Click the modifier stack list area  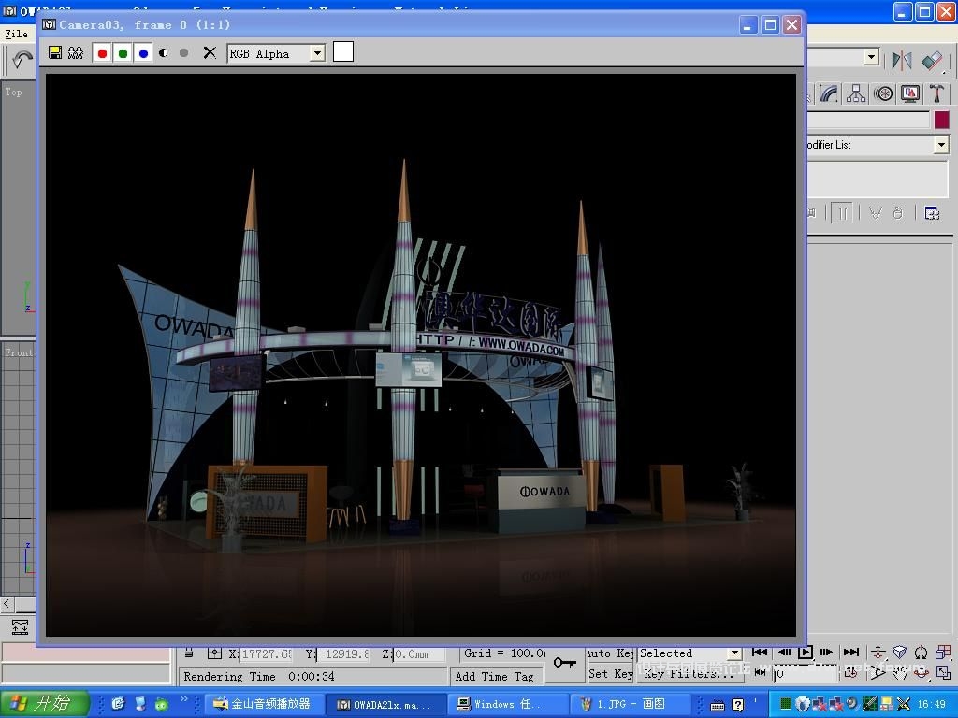(x=878, y=179)
